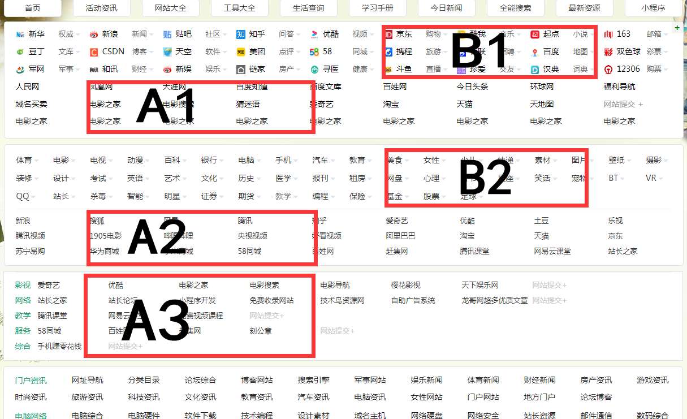This screenshot has width=687, height=419.
Task: Open the 搜索引擎 directory link
Action: coord(313,381)
